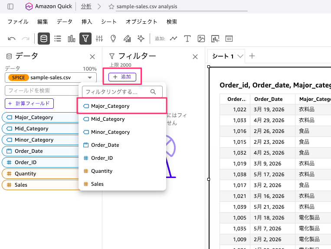Viewport: 331px width, 249px height.
Task: Click the filter field search box in popup
Action: coord(122,92)
